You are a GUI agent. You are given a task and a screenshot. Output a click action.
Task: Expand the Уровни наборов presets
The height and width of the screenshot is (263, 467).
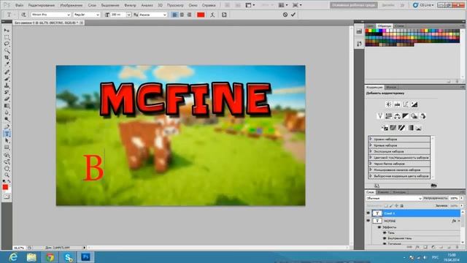point(371,139)
